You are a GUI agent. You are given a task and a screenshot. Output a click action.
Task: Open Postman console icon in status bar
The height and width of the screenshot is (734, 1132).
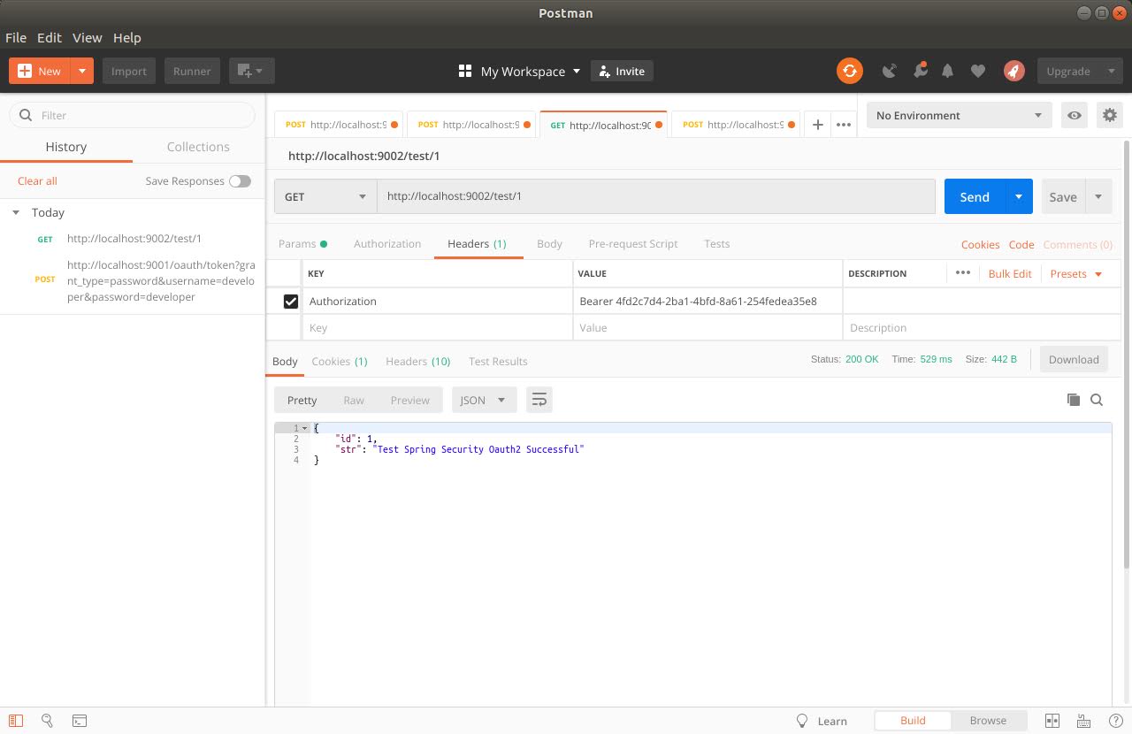pyautogui.click(x=80, y=721)
